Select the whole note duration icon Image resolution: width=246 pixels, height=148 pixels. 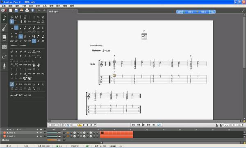point(12,28)
